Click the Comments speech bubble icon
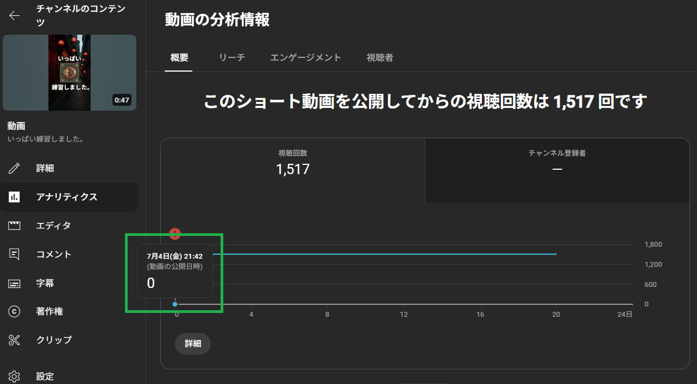The height and width of the screenshot is (384, 697). 14,254
